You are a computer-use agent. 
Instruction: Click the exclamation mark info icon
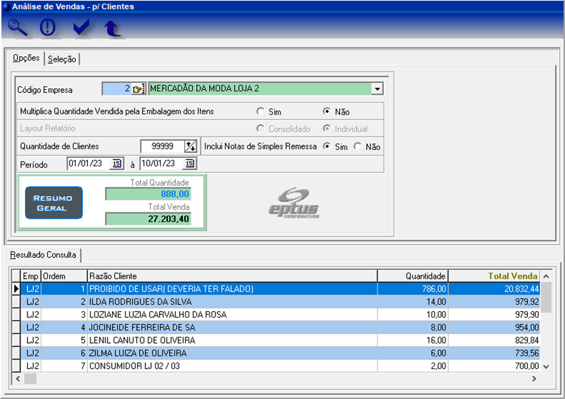[48, 28]
